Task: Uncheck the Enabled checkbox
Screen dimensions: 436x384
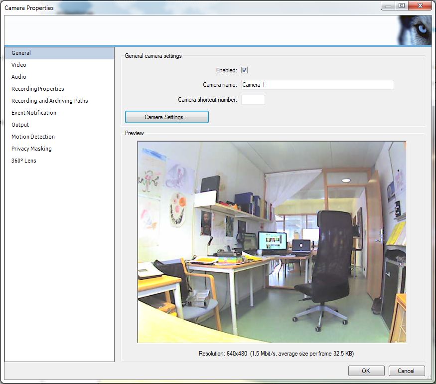Action: point(245,70)
